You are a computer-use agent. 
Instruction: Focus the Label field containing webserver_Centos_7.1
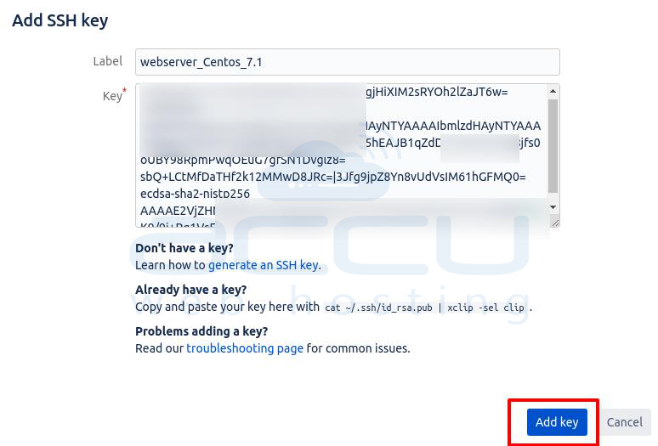[348, 62]
